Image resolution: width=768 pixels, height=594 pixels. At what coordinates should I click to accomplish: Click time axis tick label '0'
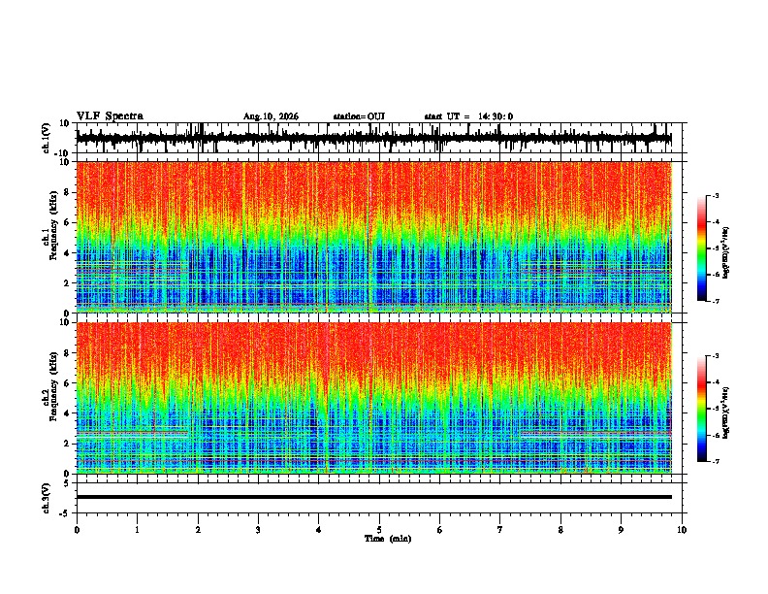click(77, 530)
